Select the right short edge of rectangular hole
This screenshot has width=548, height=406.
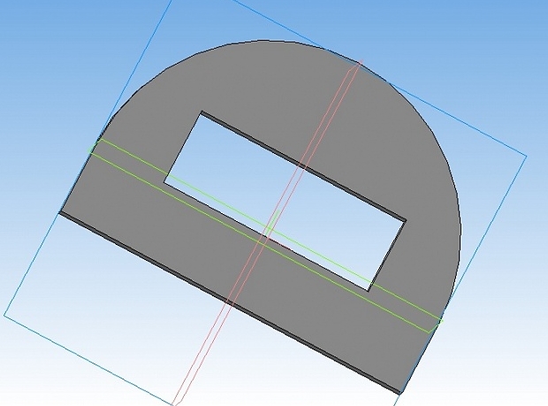coord(387,256)
